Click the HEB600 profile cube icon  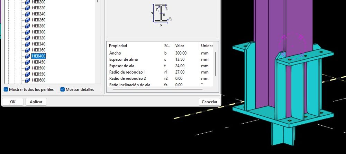pos(27,80)
